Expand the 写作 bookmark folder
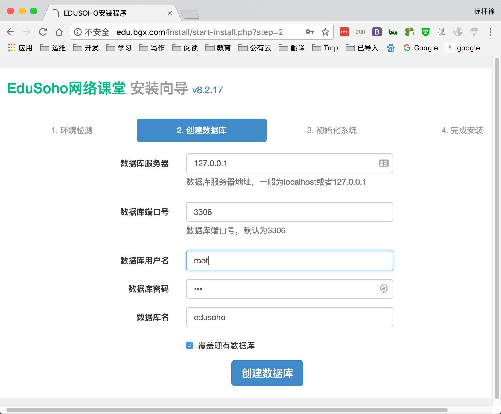 click(x=152, y=48)
